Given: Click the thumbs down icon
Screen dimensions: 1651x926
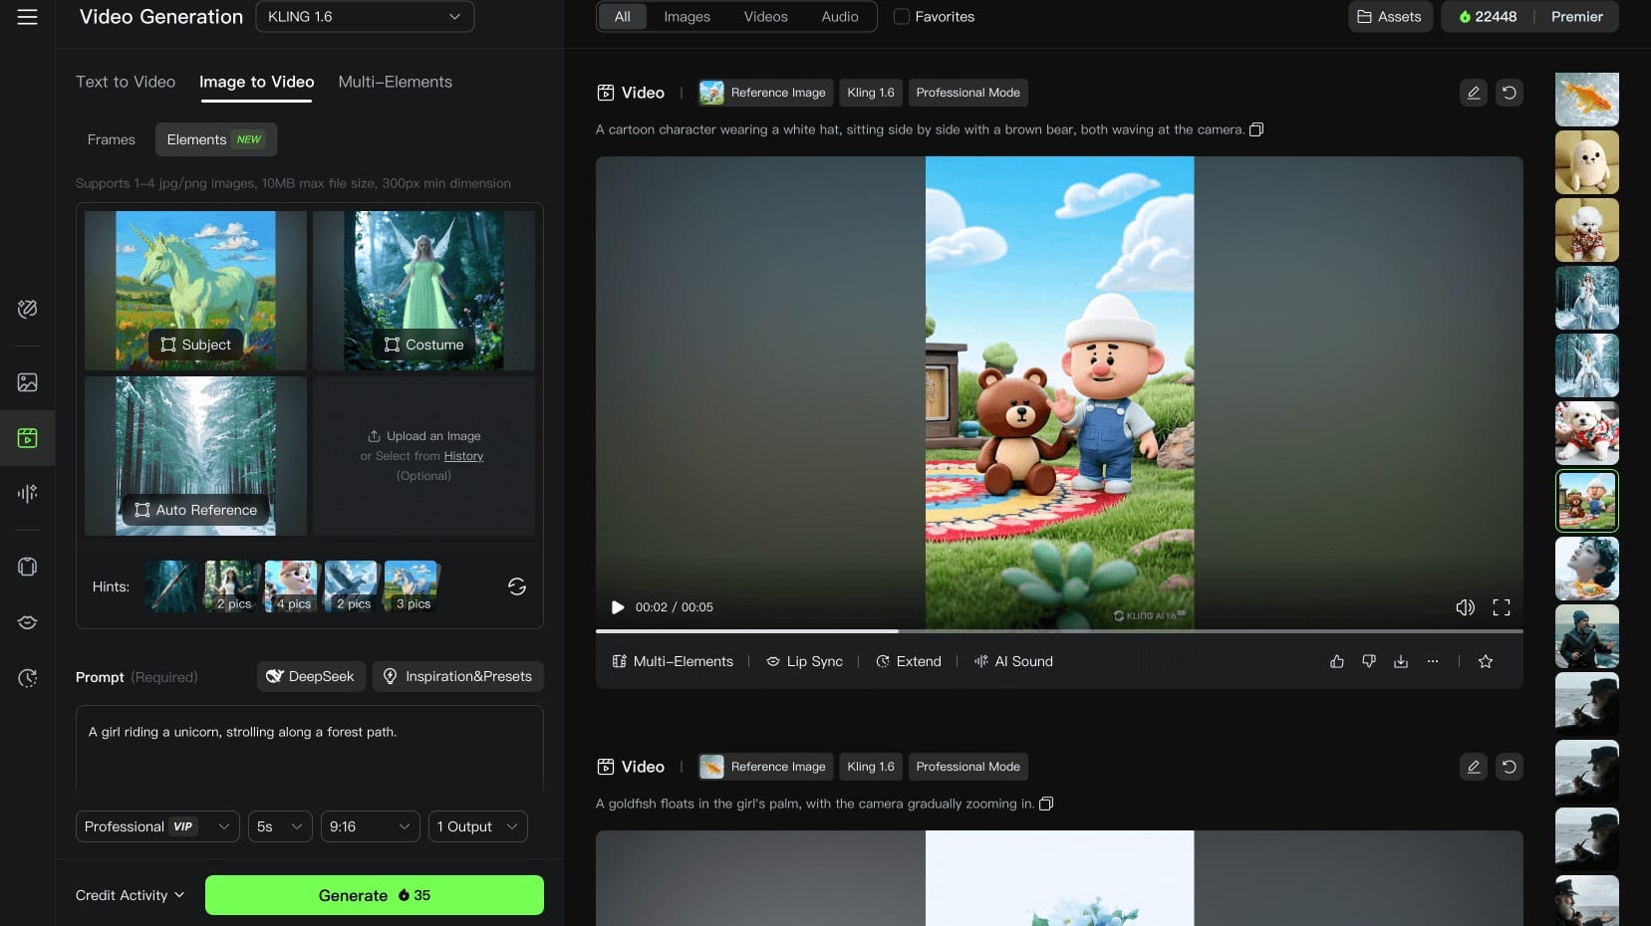Looking at the screenshot, I should point(1368,661).
